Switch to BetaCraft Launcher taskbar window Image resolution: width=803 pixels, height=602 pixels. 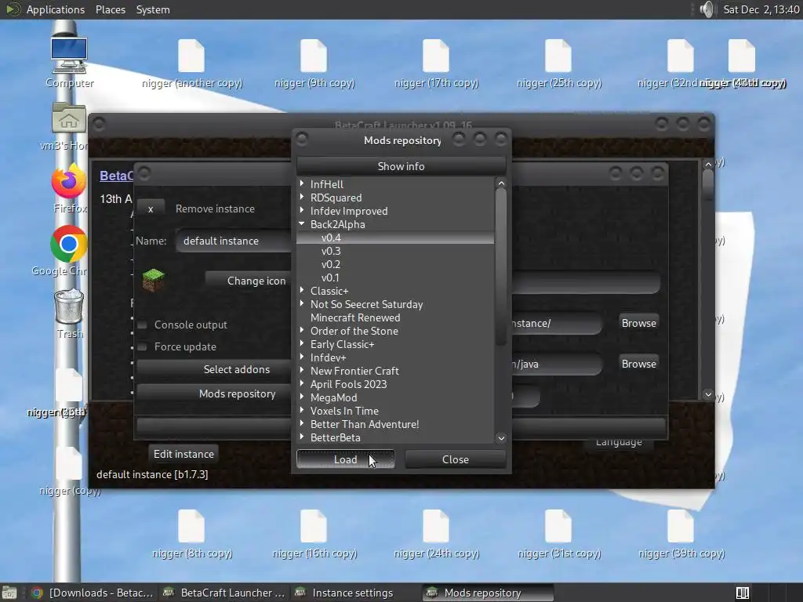click(223, 593)
